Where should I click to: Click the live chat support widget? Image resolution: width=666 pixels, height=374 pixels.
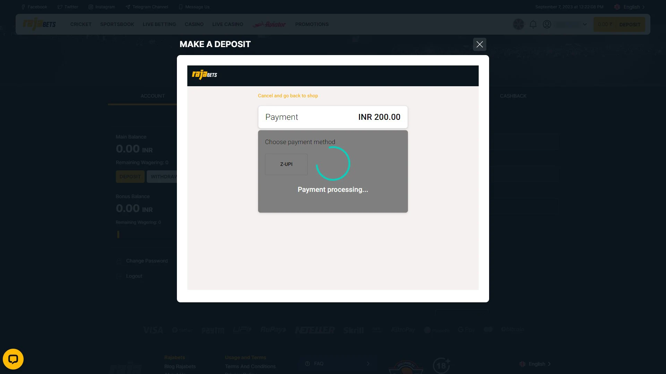click(x=13, y=359)
